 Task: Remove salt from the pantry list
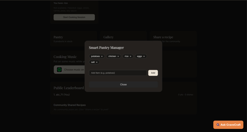pyautogui.click(x=97, y=62)
